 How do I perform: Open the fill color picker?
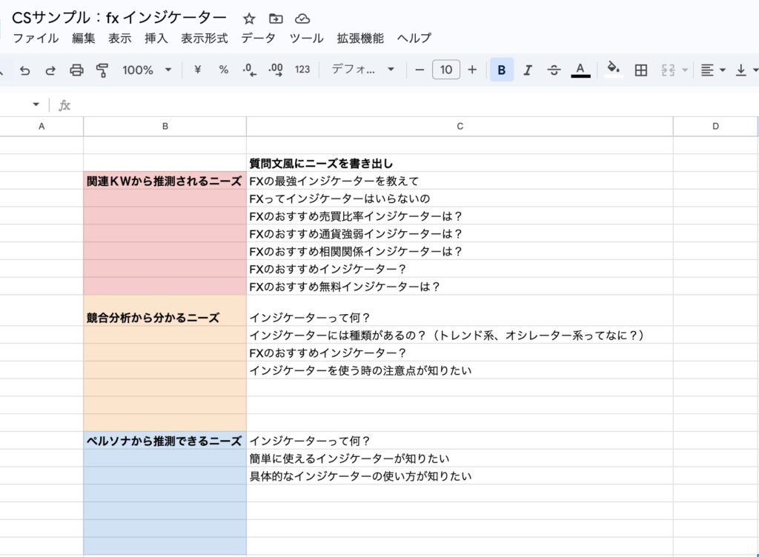[x=613, y=70]
